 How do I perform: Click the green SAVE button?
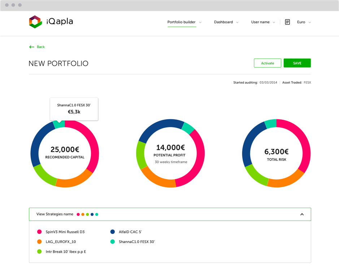pyautogui.click(x=297, y=63)
